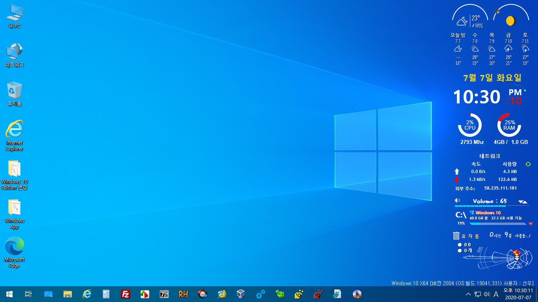Screen dimensions: 538x302
Task: Open the Windows App folder on desktop
Action: 15,214
